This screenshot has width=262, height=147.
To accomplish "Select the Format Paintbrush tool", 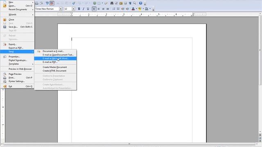I will (x=74, y=3).
